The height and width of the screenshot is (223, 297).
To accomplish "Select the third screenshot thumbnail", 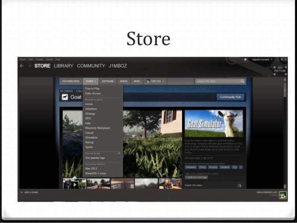I will tap(122, 183).
